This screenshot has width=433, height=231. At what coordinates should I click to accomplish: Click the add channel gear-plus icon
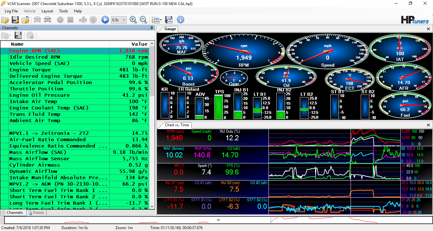pyautogui.click(x=30, y=35)
